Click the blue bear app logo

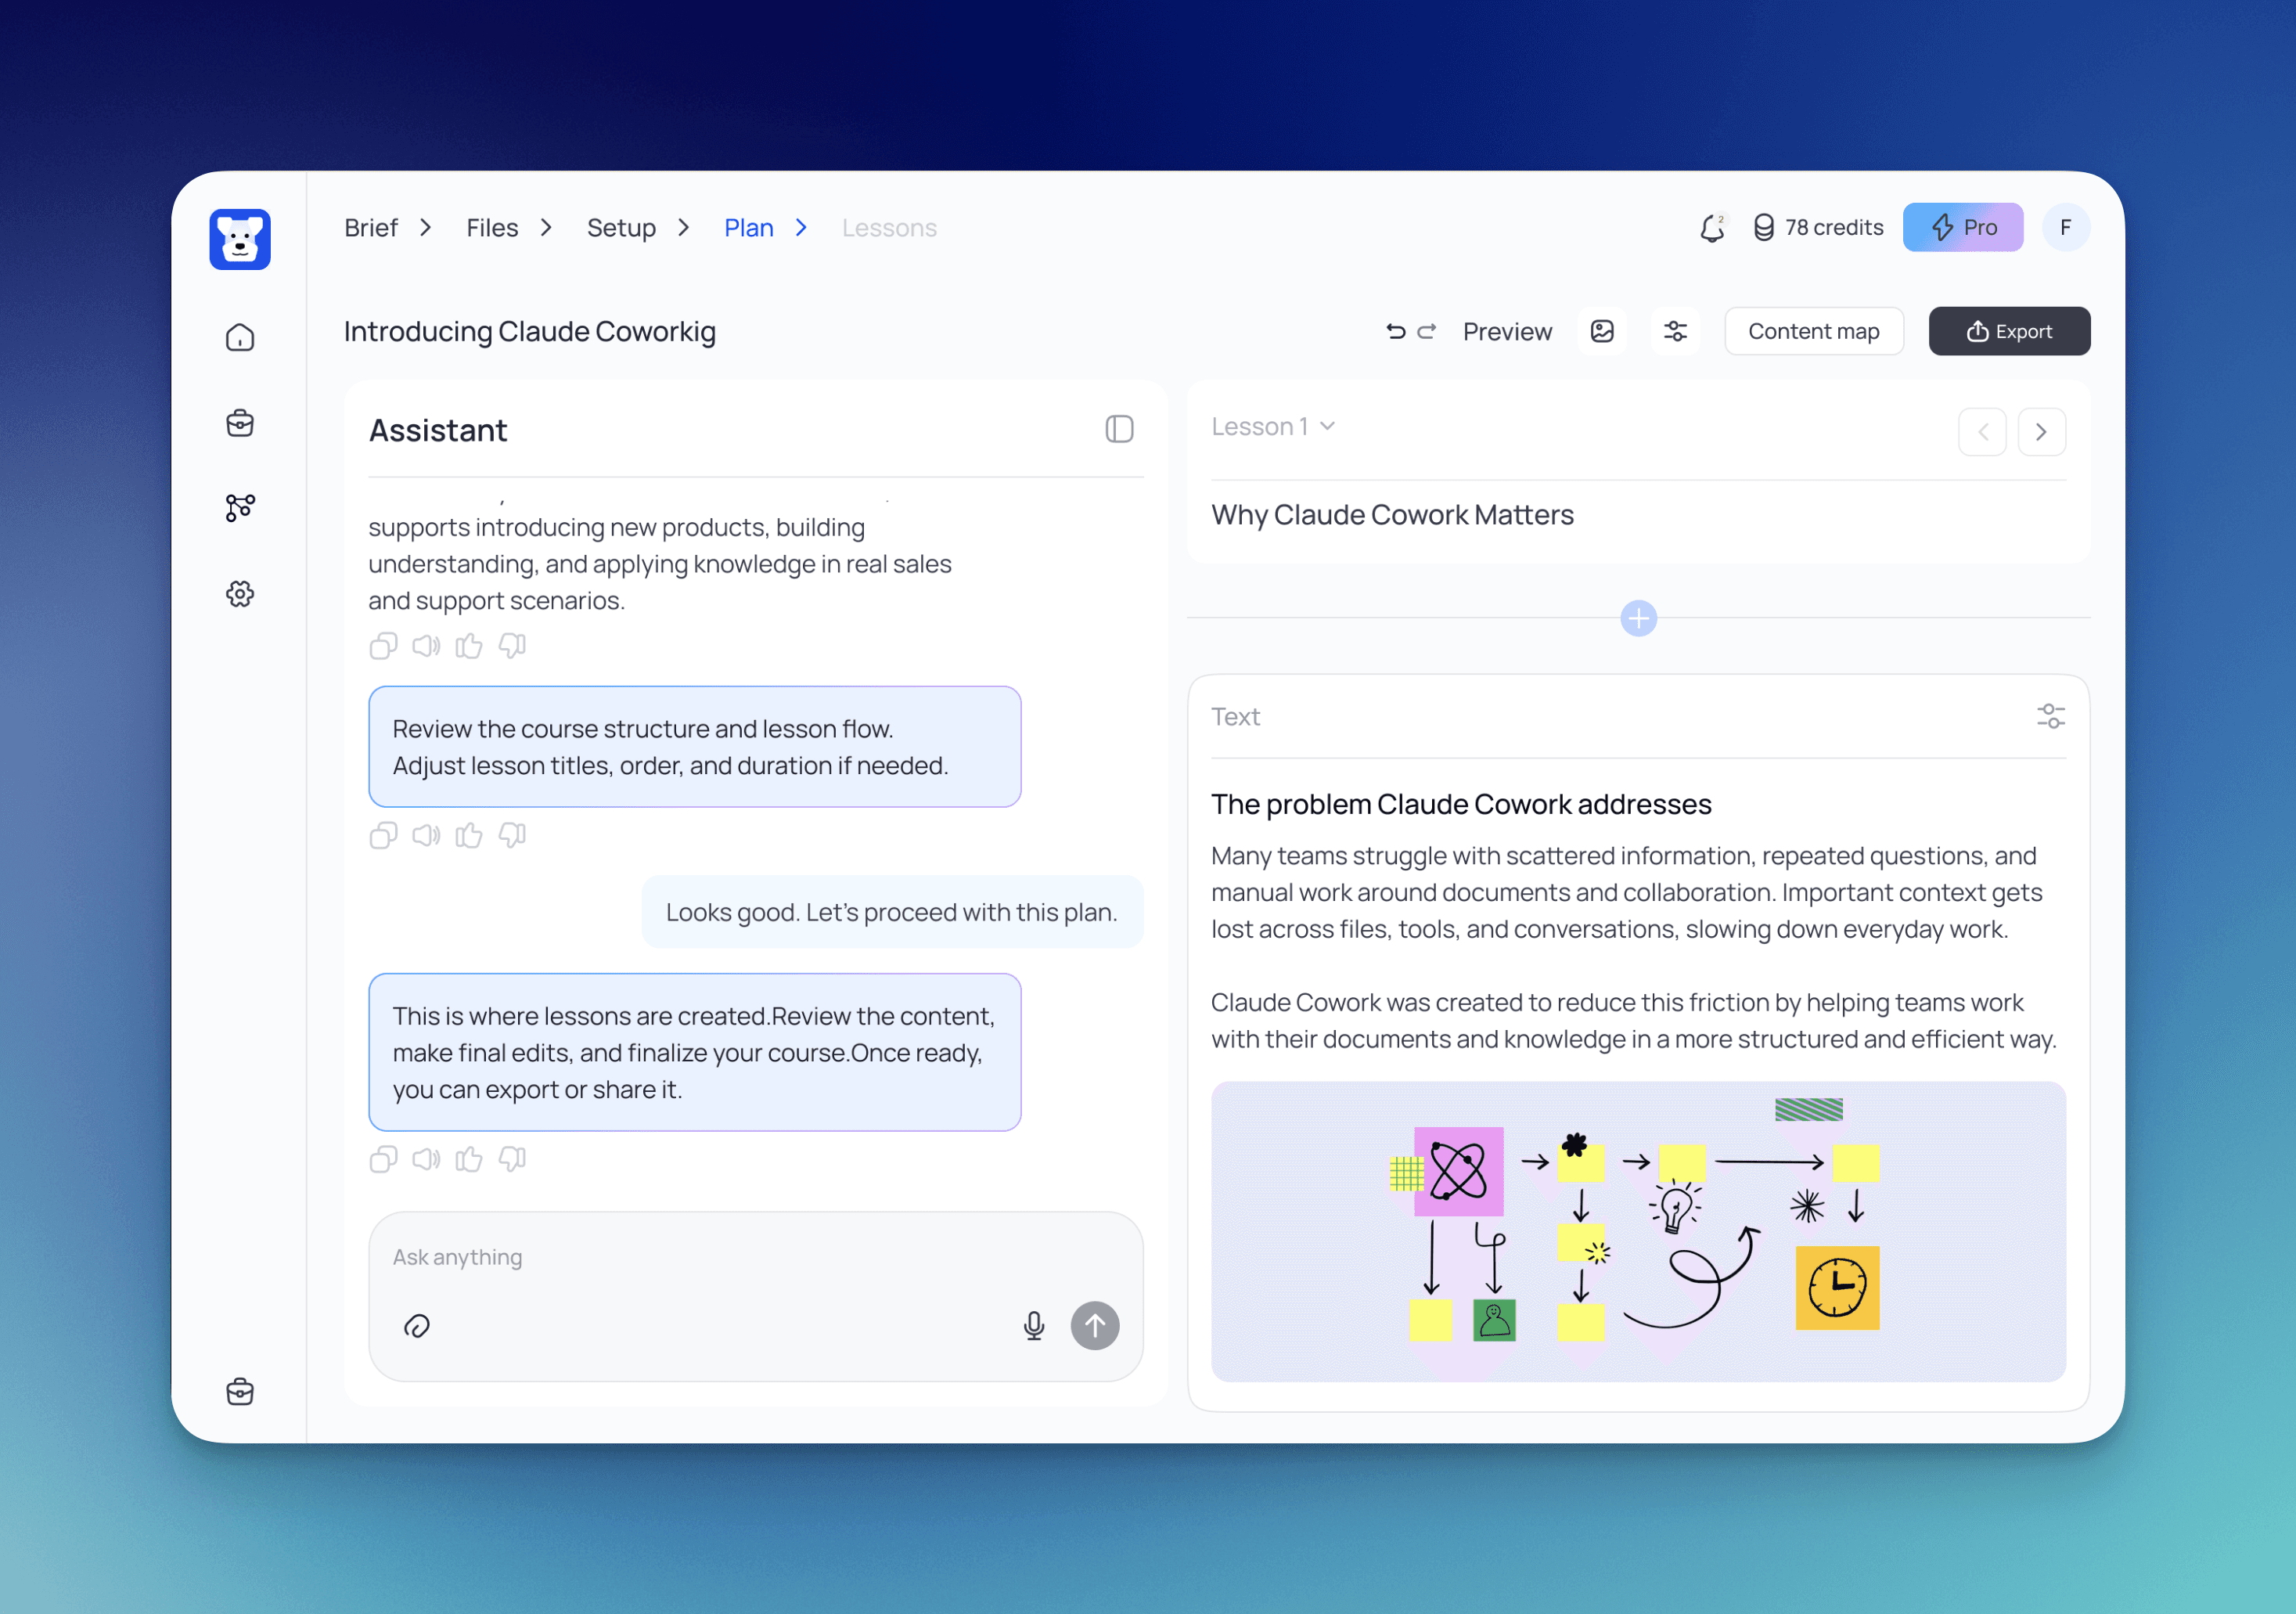240,239
